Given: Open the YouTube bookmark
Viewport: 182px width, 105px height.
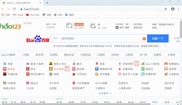Looking at the screenshot, I should 33,15.
